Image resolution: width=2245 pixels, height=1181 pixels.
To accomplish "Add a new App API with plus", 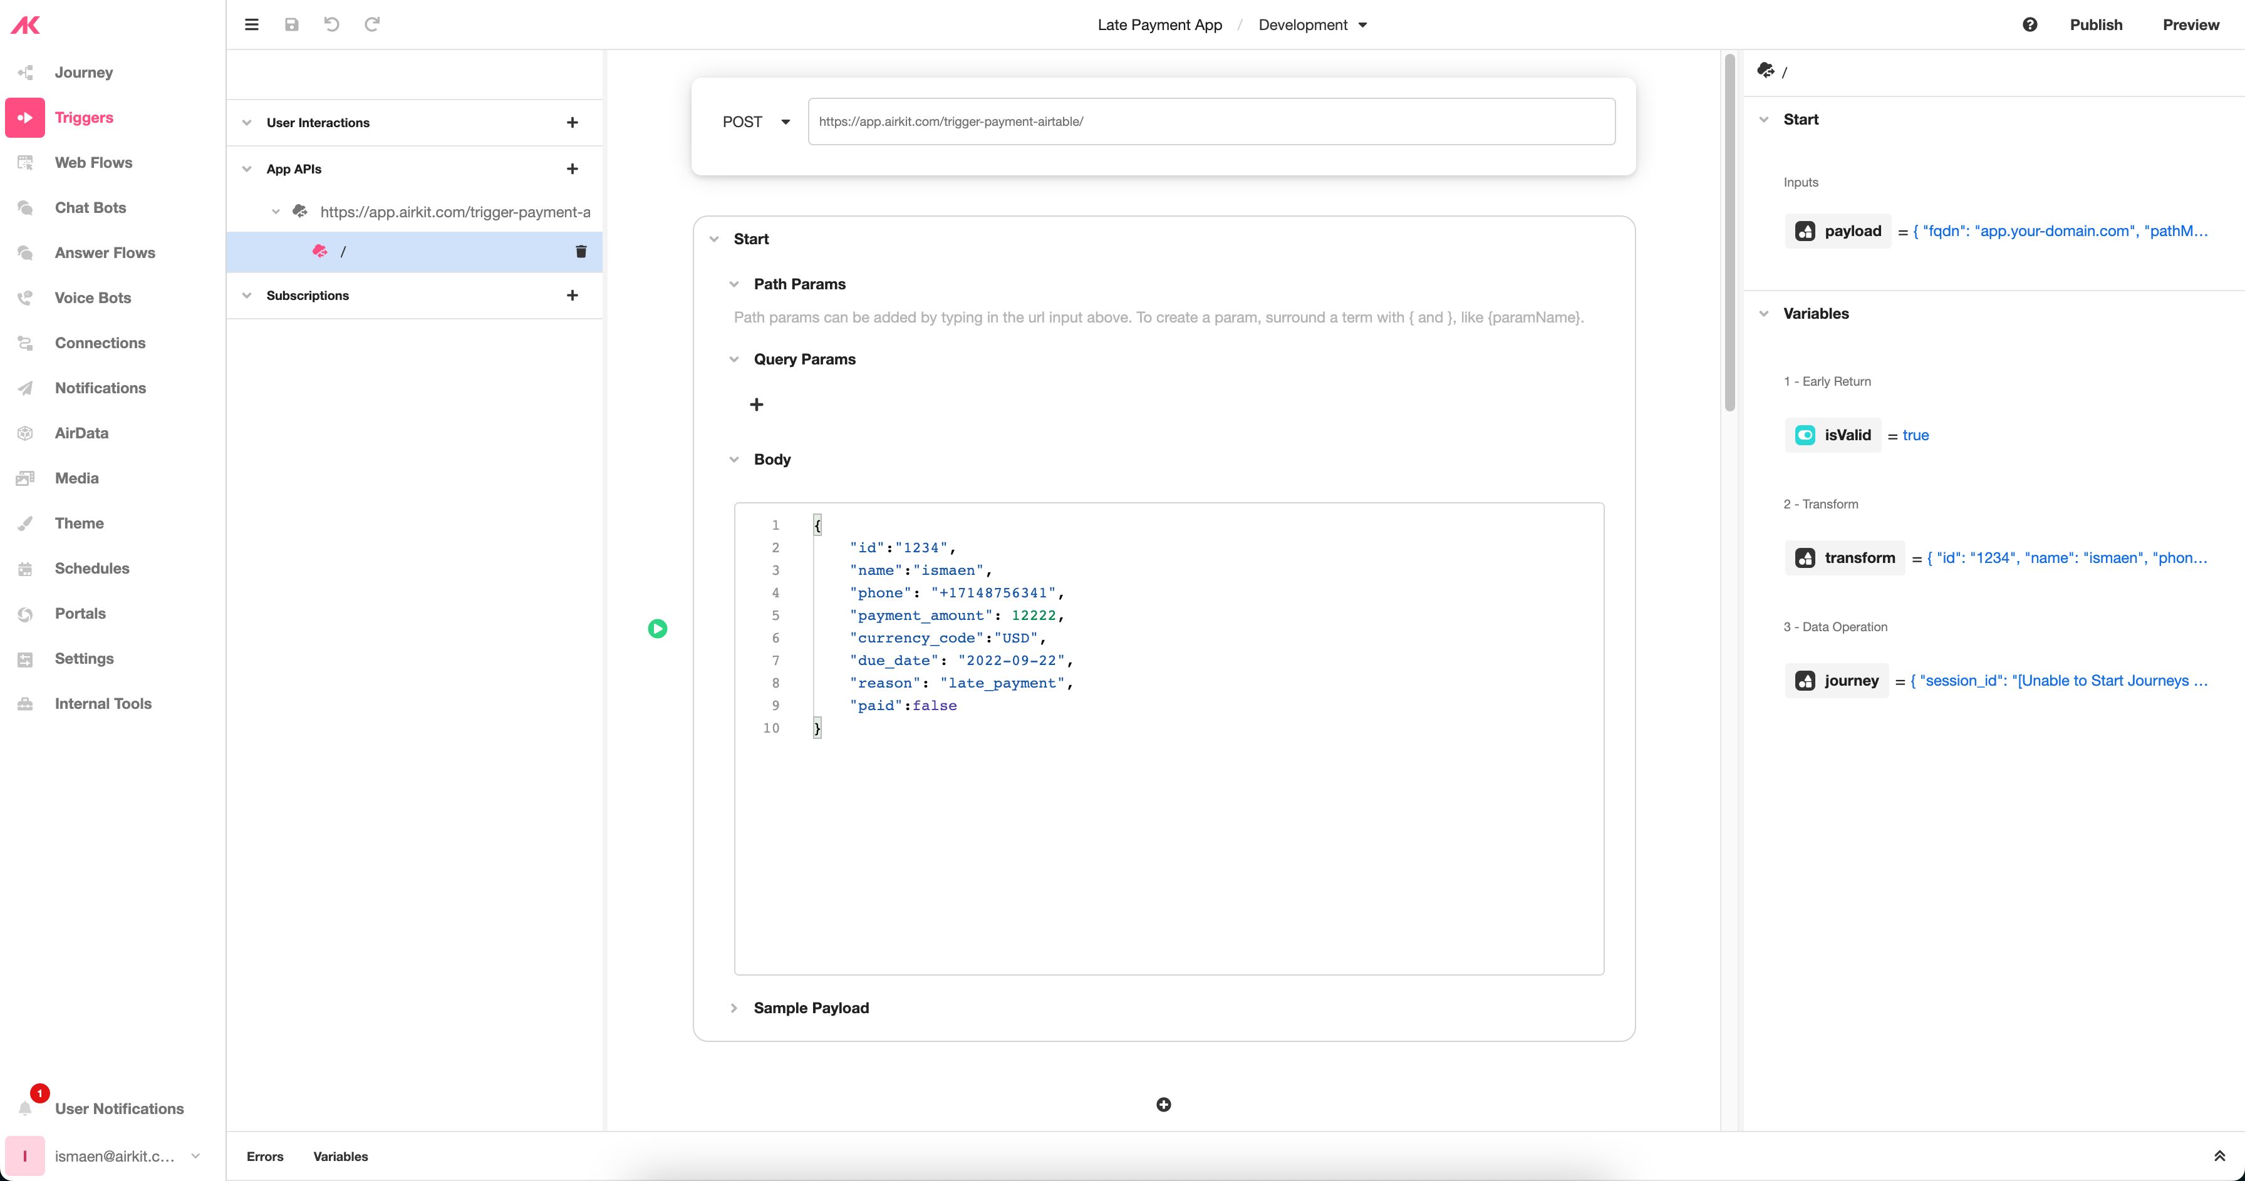I will [x=573, y=169].
